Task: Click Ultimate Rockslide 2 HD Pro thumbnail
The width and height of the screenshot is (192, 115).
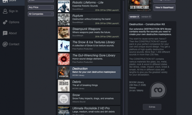Action: tap(64, 111)
